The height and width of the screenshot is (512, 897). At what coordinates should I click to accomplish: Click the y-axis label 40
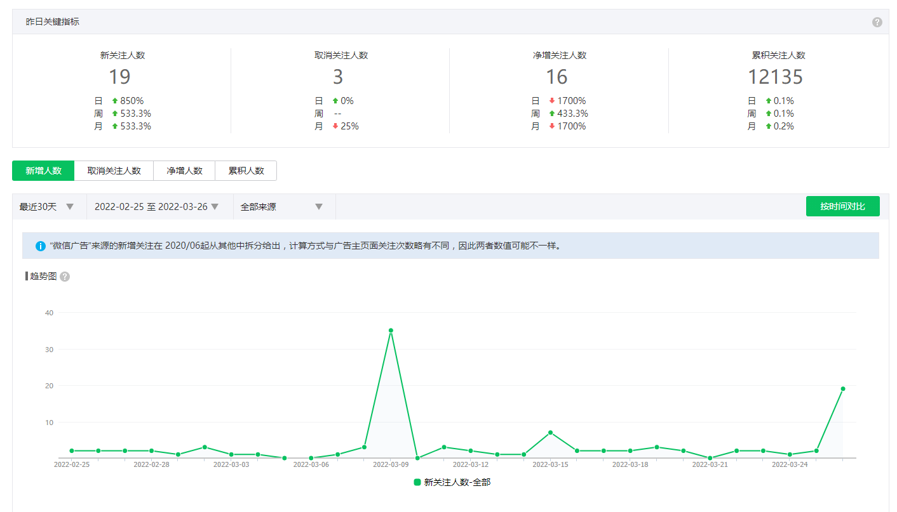[49, 313]
